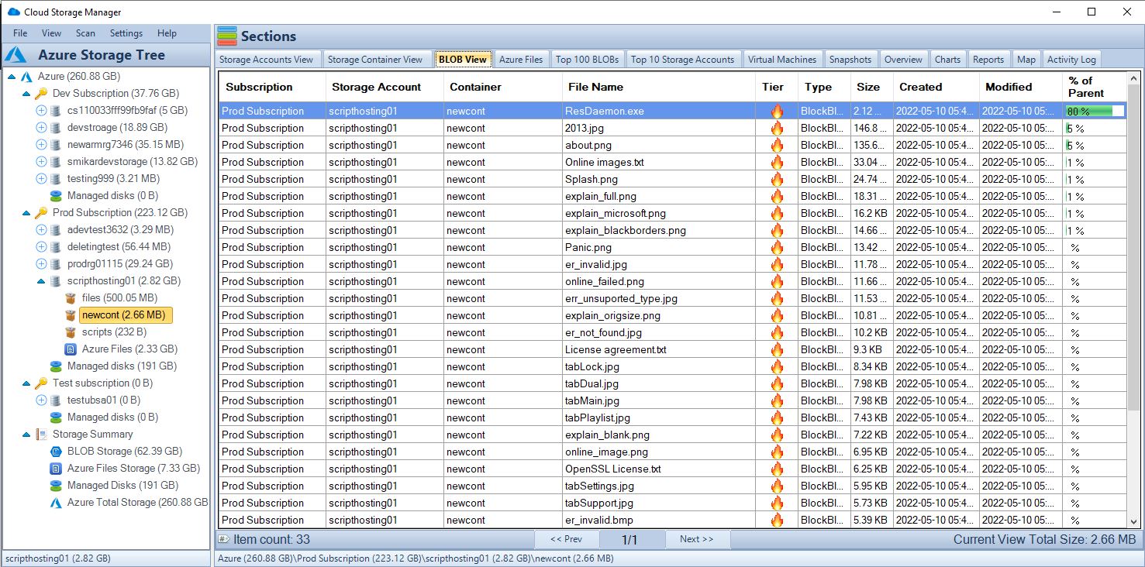The image size is (1145, 567).
Task: Click the container icon beside scripts (232 B)
Action: click(71, 332)
